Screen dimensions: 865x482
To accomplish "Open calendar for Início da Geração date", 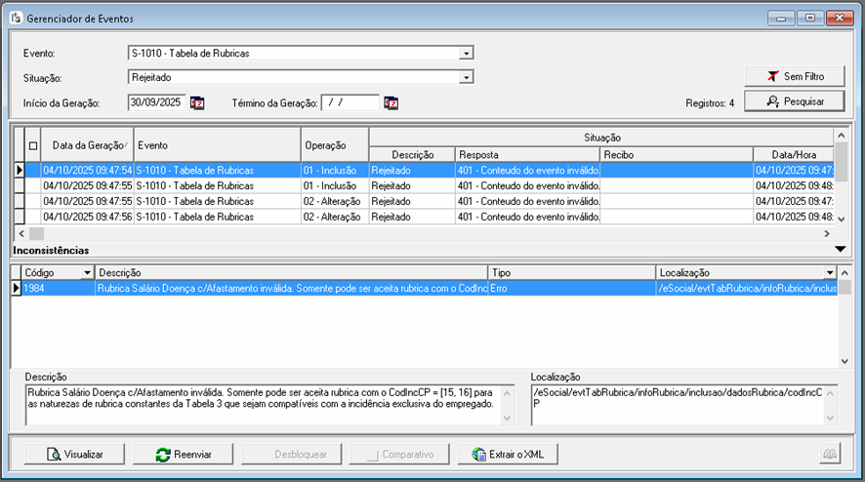I will pyautogui.click(x=197, y=102).
